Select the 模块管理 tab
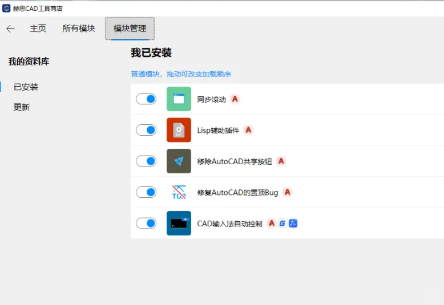Image resolution: width=444 pixels, height=305 pixels. tap(130, 29)
